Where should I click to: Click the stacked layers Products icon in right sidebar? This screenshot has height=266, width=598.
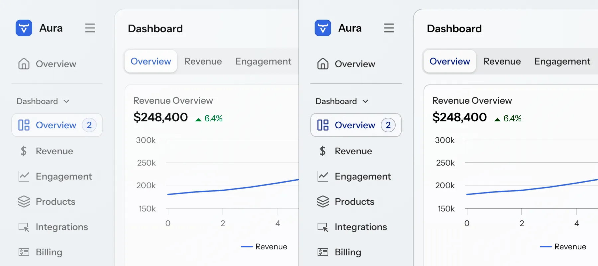point(323,201)
